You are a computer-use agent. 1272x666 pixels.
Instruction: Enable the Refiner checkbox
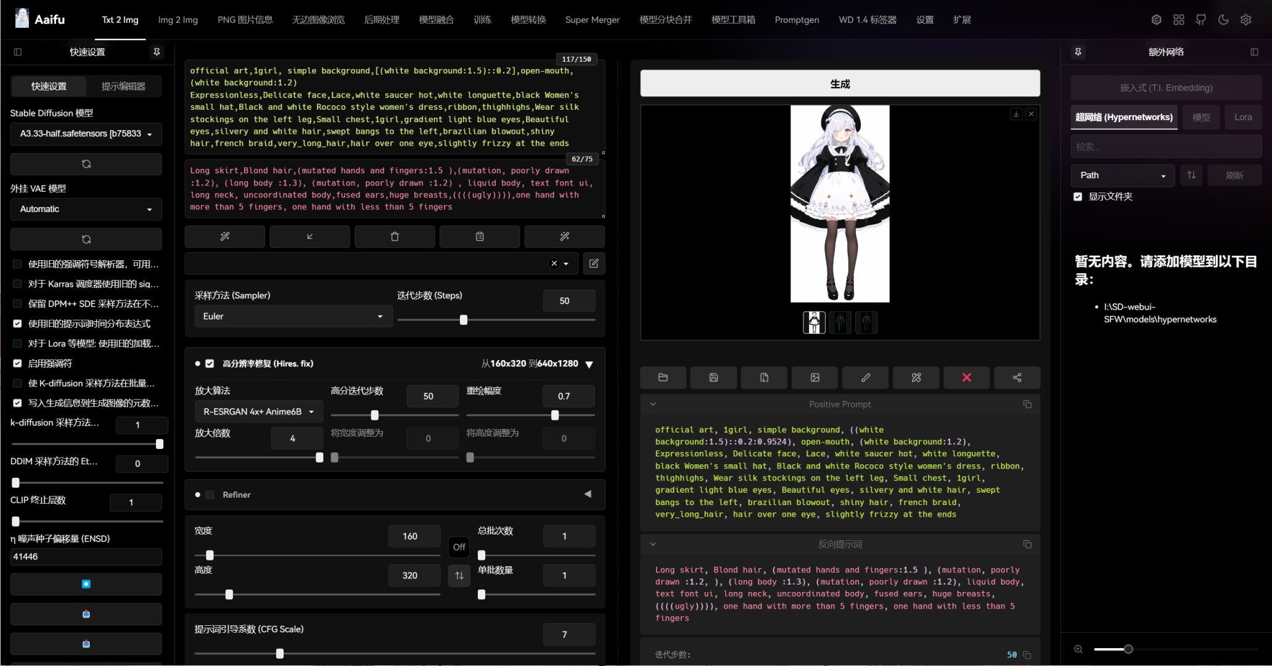(210, 495)
